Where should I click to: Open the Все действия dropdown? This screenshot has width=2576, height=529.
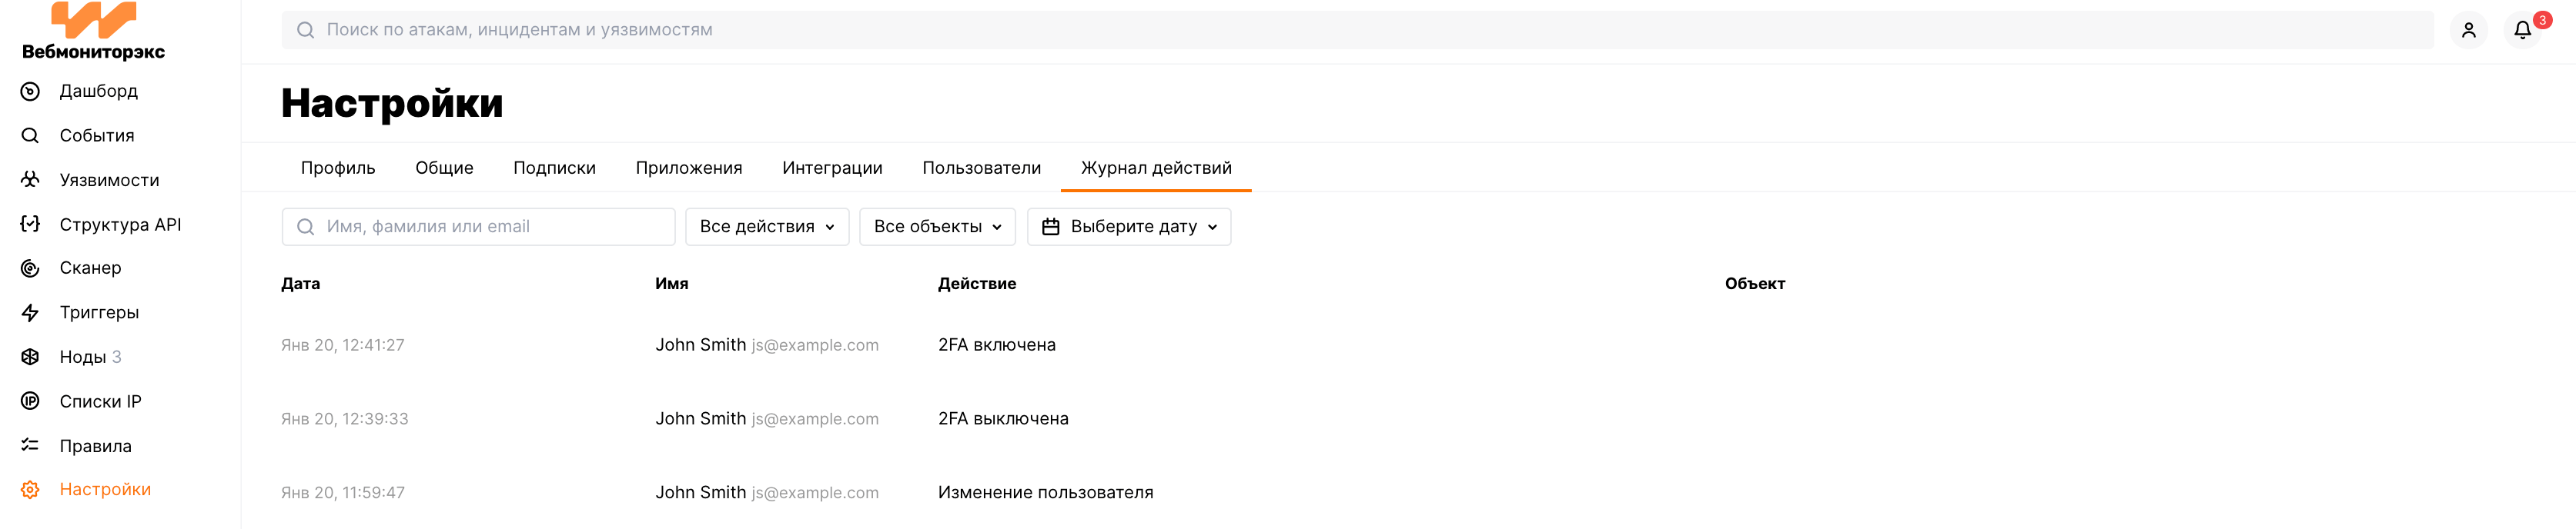coord(766,227)
